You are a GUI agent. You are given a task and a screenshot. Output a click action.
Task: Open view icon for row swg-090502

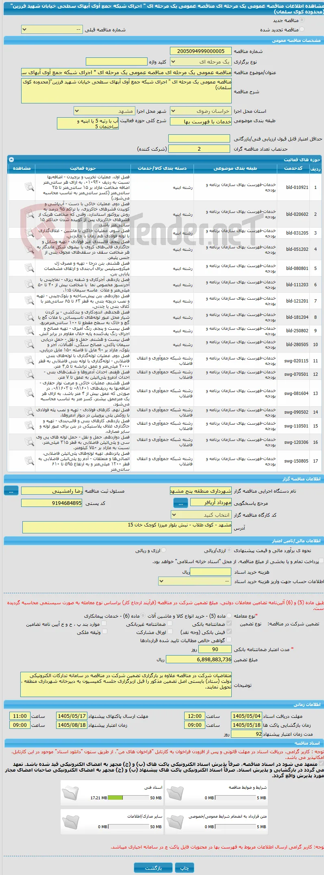click(x=29, y=412)
